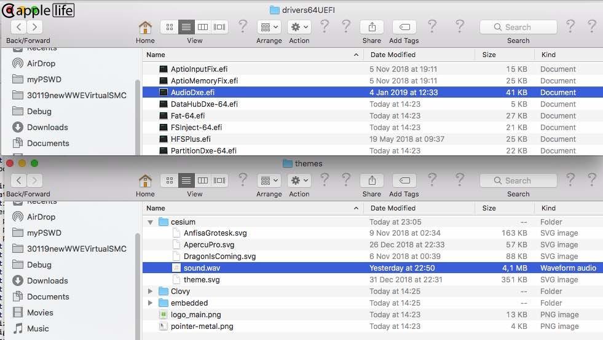Click Forward arrow in drivers64UEFI window
This screenshot has height=340, width=603.
click(x=34, y=27)
